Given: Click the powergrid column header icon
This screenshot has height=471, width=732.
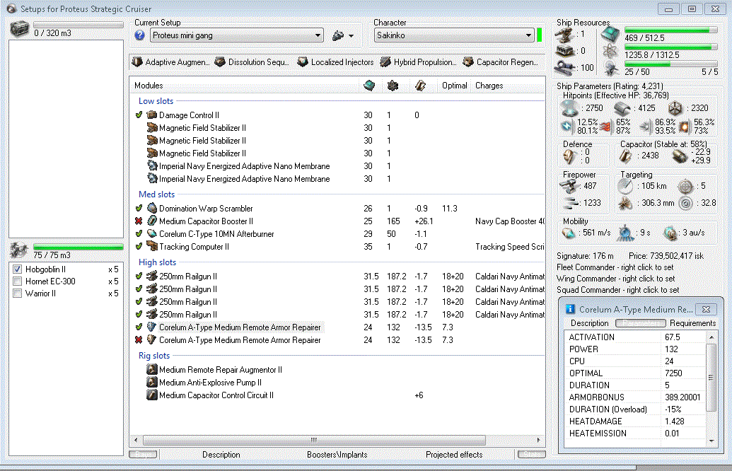Looking at the screenshot, I should coord(393,86).
